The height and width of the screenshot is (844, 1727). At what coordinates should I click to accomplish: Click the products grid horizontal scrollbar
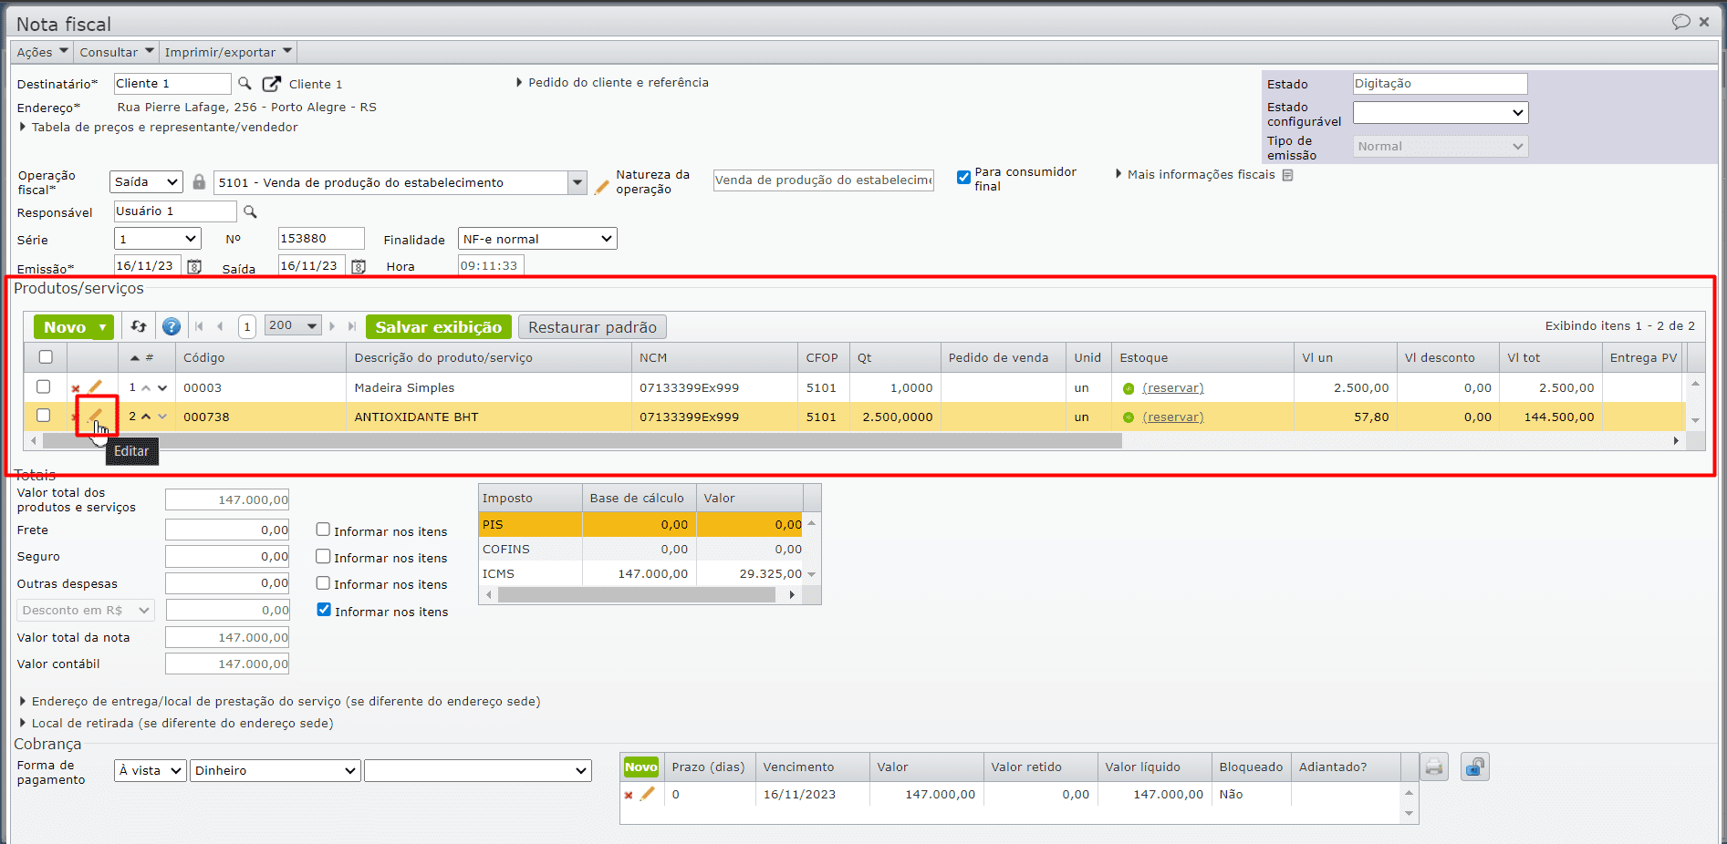click(582, 441)
